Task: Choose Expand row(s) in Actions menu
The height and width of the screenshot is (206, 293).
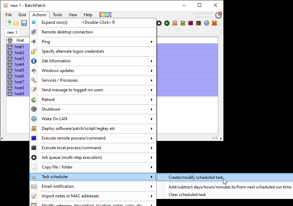Action: (93, 22)
